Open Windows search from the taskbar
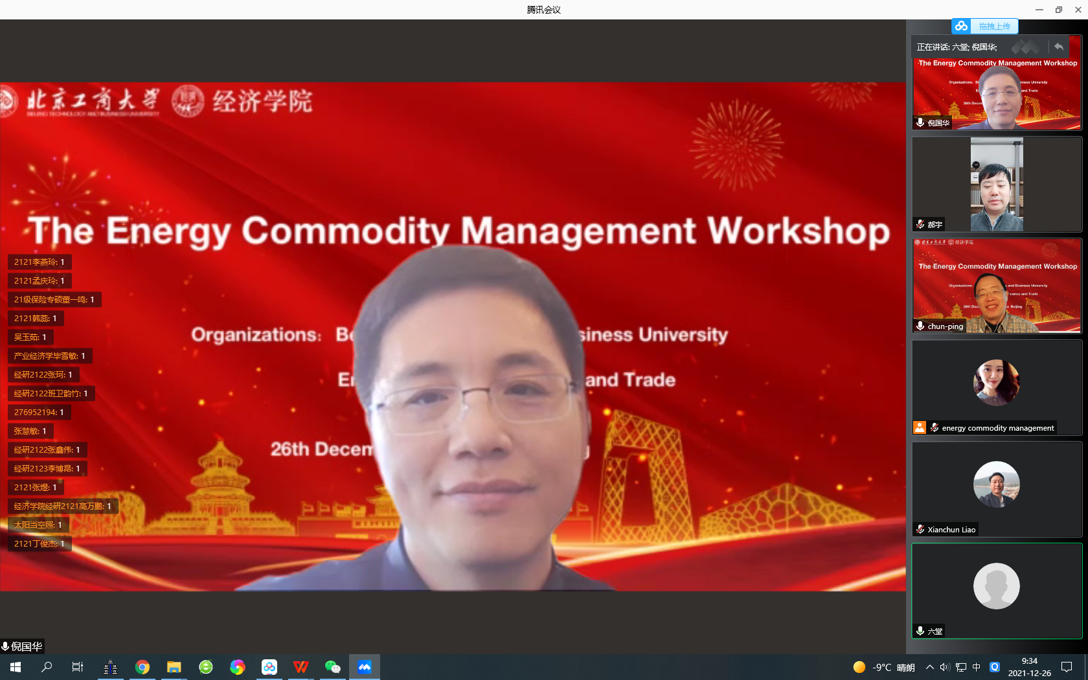This screenshot has width=1088, height=680. click(x=46, y=667)
